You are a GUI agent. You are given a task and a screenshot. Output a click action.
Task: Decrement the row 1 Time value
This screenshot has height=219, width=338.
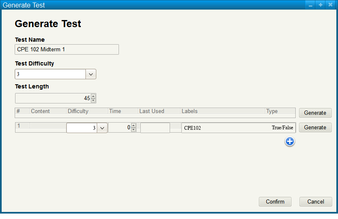[x=133, y=130]
